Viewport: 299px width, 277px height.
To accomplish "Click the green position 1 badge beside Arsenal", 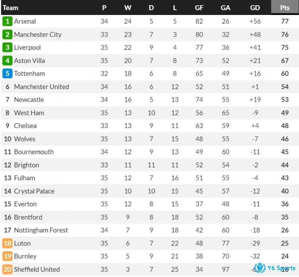I will click(7, 21).
